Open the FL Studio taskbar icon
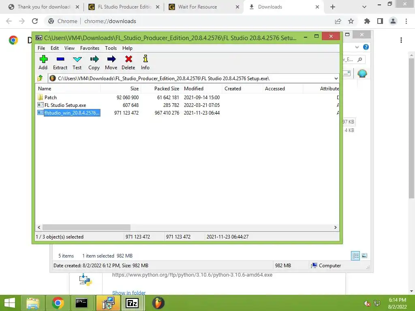 (158, 303)
